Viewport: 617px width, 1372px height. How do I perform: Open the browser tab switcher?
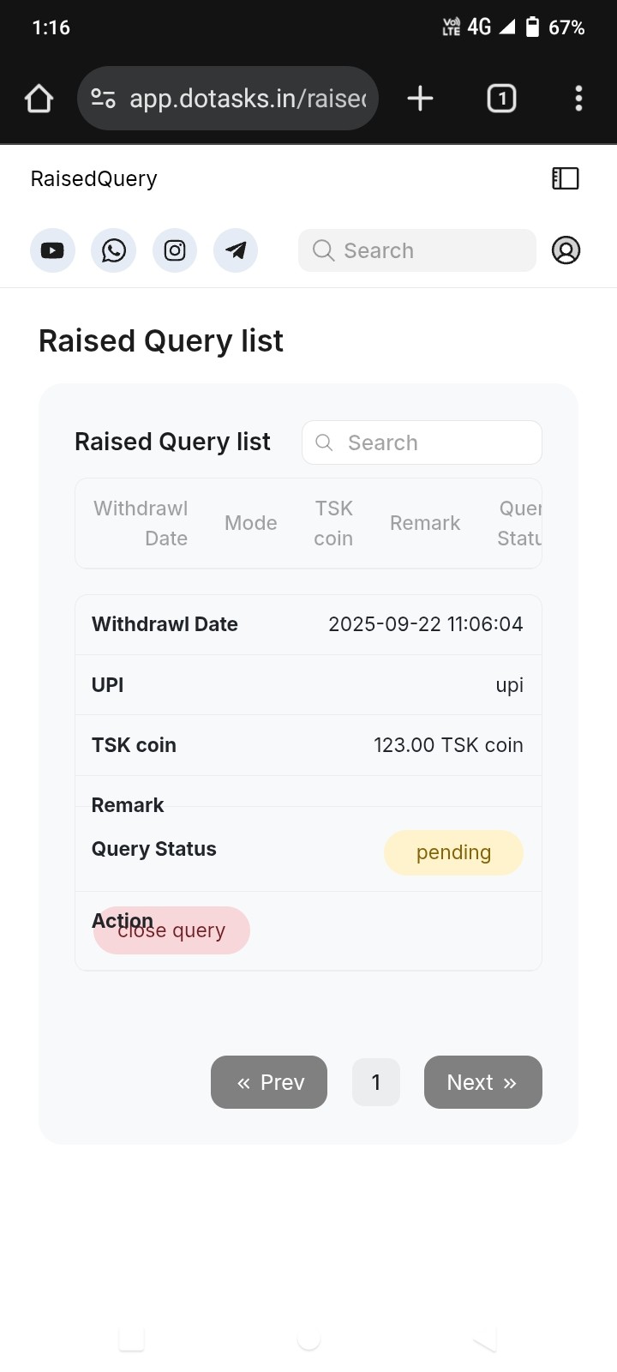(x=501, y=99)
